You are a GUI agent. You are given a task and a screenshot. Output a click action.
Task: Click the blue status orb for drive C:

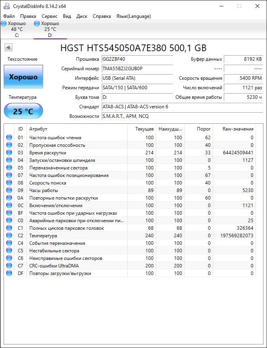4,23
